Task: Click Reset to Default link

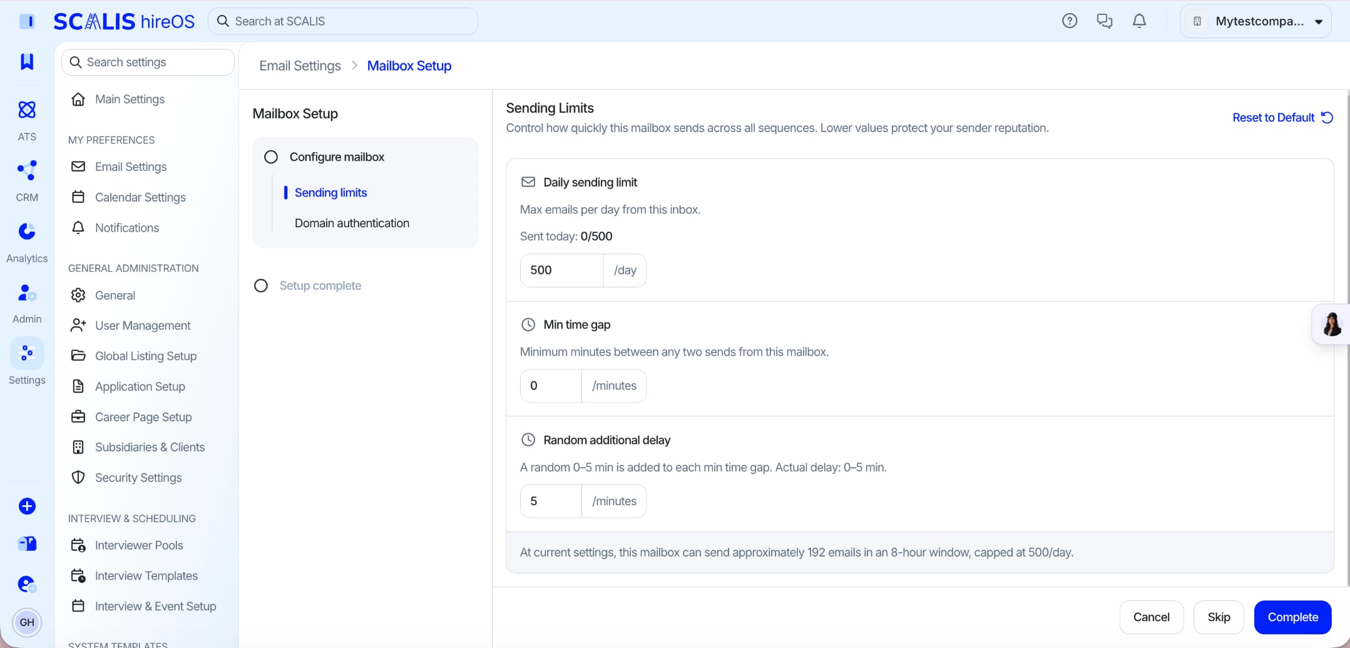Action: tap(1273, 117)
